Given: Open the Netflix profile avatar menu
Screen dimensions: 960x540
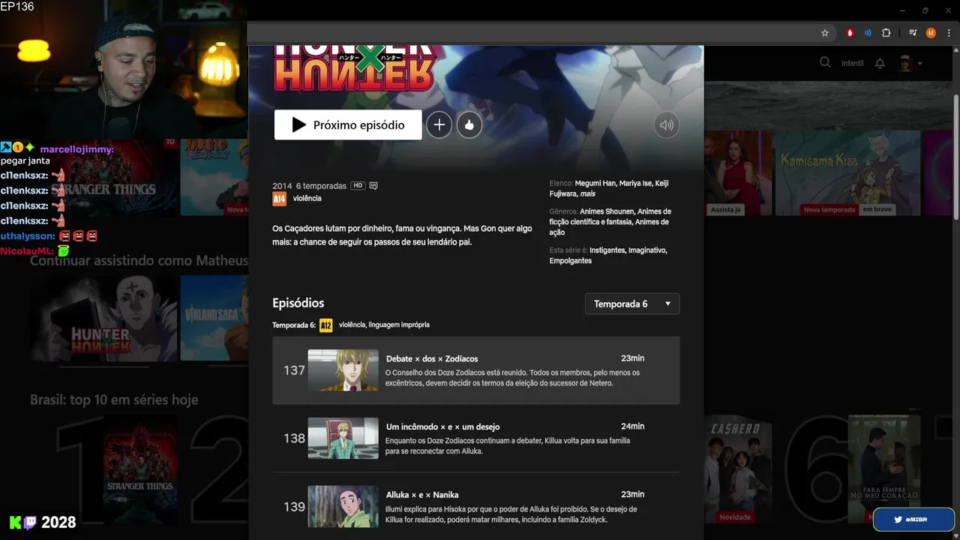Looking at the screenshot, I should (905, 63).
